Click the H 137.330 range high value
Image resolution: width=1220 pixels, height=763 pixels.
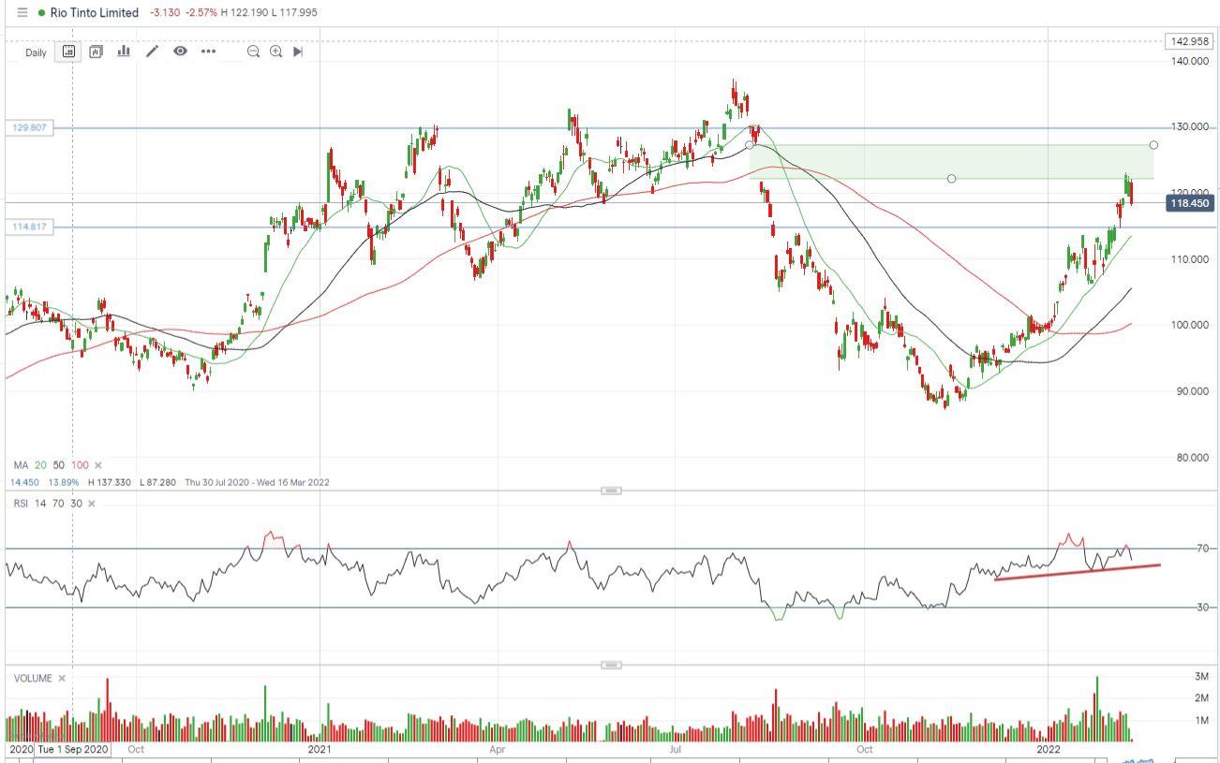(x=110, y=482)
